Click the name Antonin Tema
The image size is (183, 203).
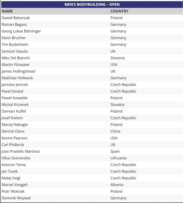[14, 165]
